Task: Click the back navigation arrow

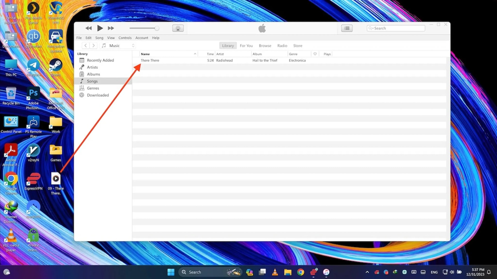Action: click(x=85, y=45)
